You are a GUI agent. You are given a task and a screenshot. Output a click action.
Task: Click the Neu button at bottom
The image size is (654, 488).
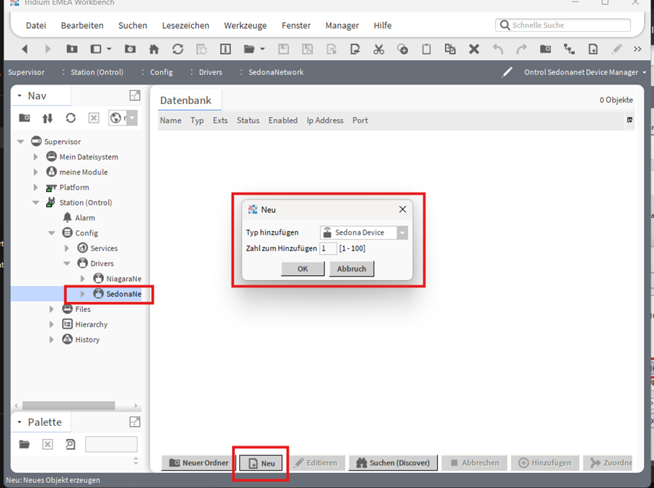(261, 463)
